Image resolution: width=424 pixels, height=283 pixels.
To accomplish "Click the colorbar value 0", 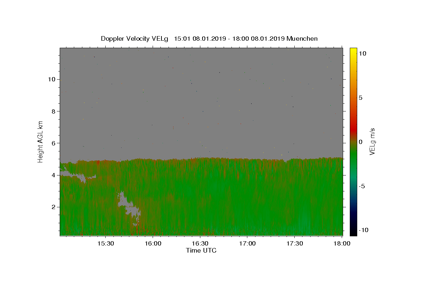I will point(361,142).
